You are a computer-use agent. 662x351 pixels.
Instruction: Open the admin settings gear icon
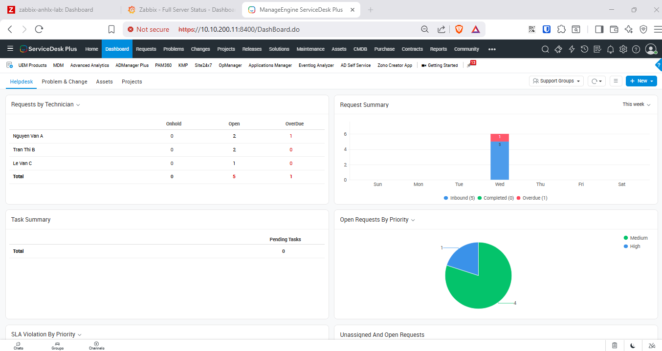point(623,49)
